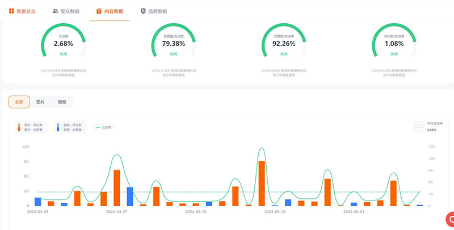
Task: Click the dashed 平均互动率 legend icon
Action: 419,127
